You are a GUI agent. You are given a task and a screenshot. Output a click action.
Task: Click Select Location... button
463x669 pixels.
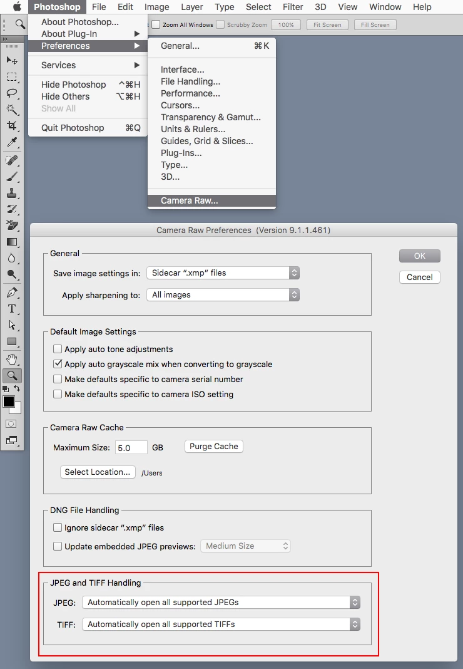pyautogui.click(x=98, y=472)
